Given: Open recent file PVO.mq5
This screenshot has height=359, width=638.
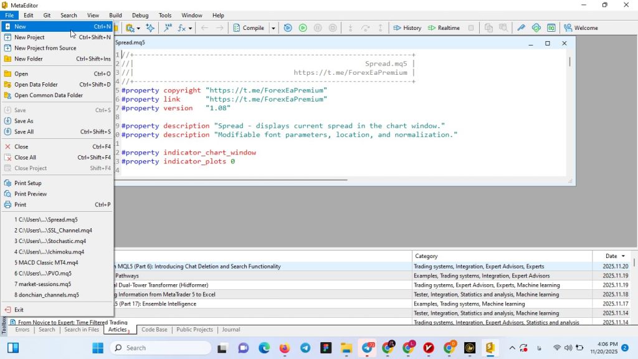Looking at the screenshot, I should pos(57,273).
